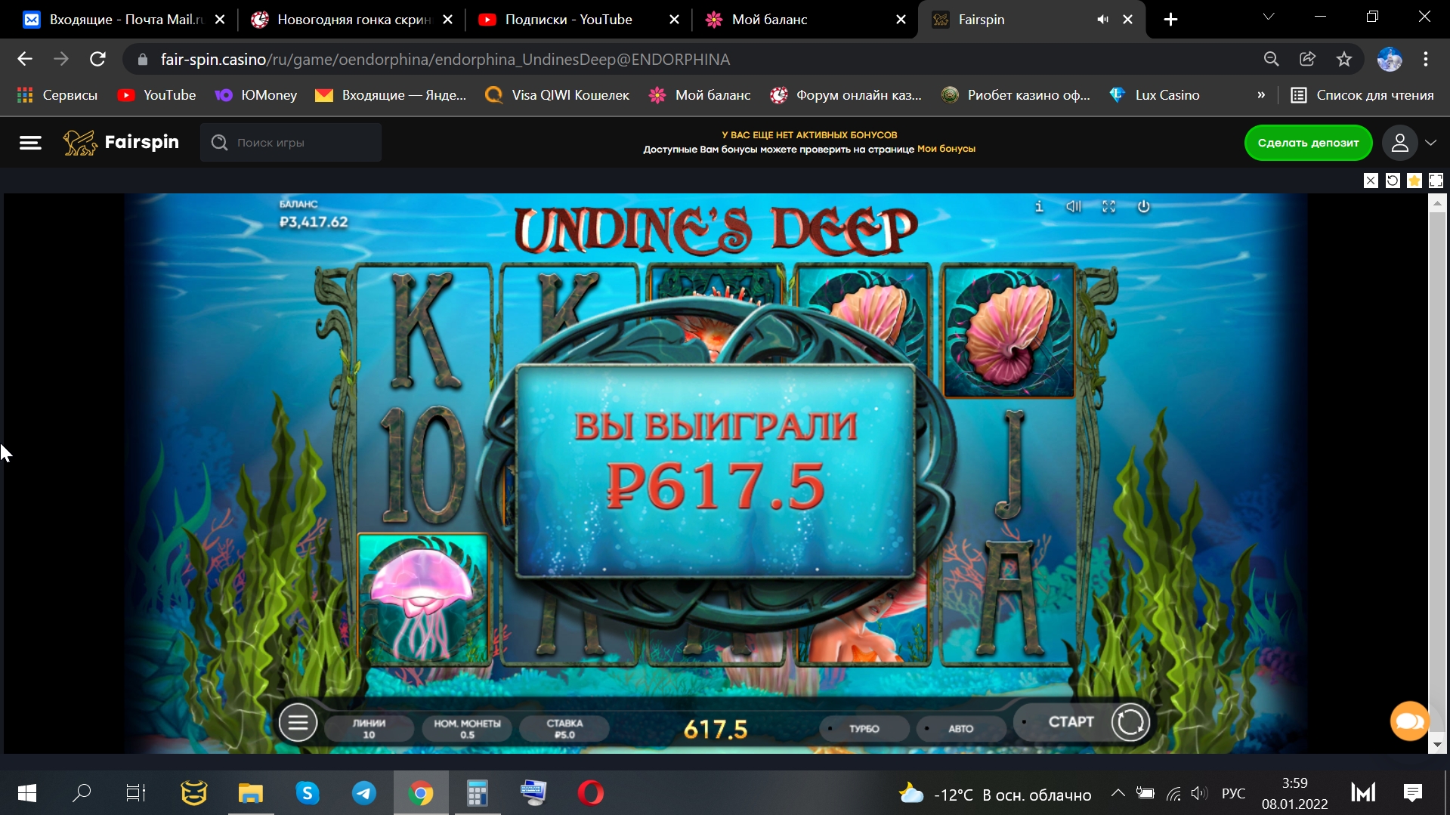Reload the game frame icon
The width and height of the screenshot is (1450, 815).
click(1393, 181)
